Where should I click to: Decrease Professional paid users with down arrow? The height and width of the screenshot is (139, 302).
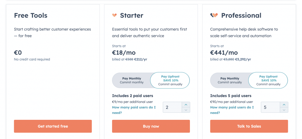[x=284, y=110]
